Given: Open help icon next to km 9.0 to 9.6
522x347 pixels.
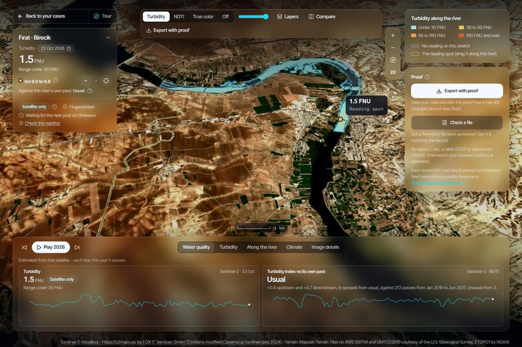Looking at the screenshot, I should click(x=56, y=80).
